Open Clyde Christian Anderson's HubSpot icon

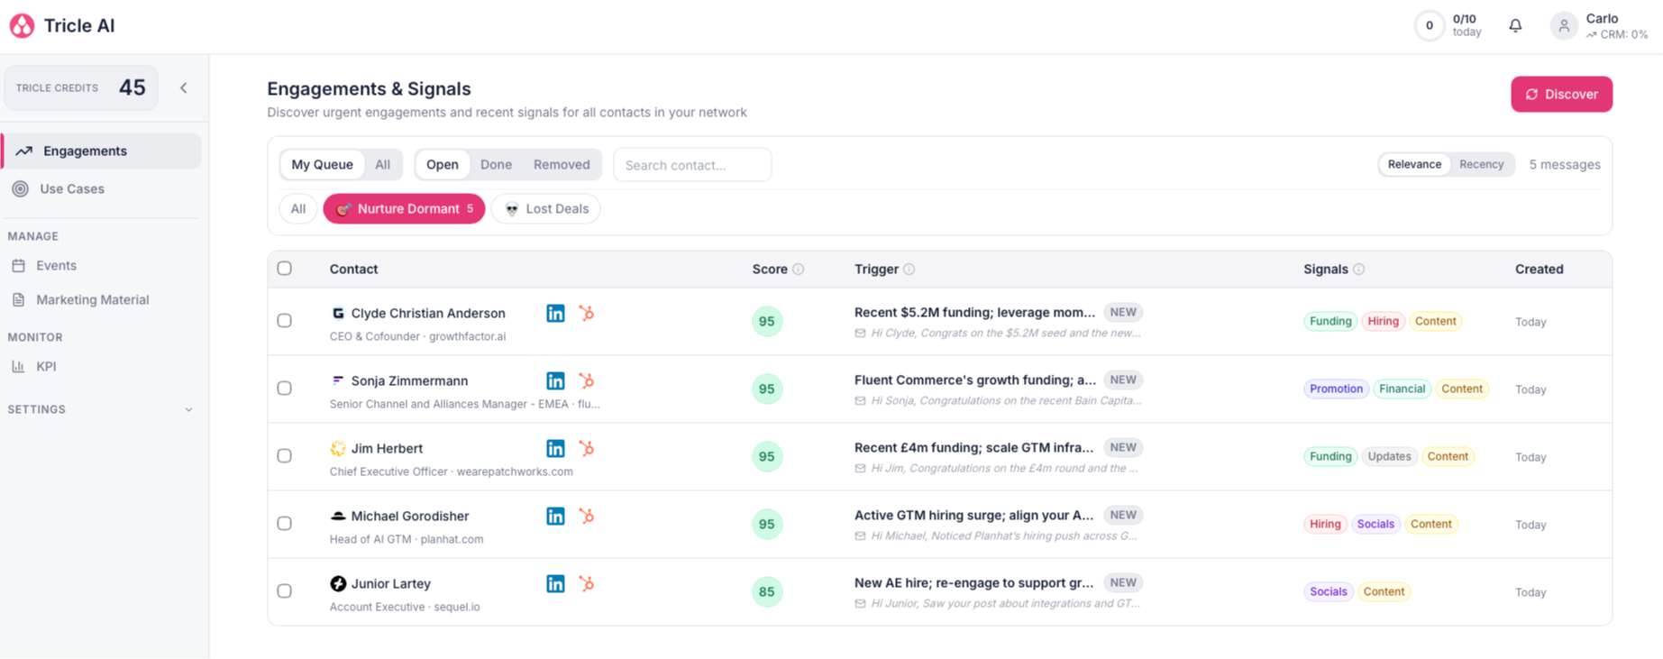click(x=587, y=313)
